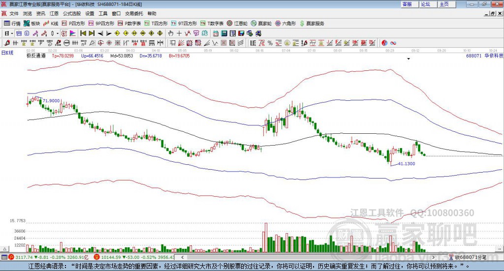Screen dimensions: 504x271
Task: Click the 收688071分笔 status entry
Action: [468, 257]
